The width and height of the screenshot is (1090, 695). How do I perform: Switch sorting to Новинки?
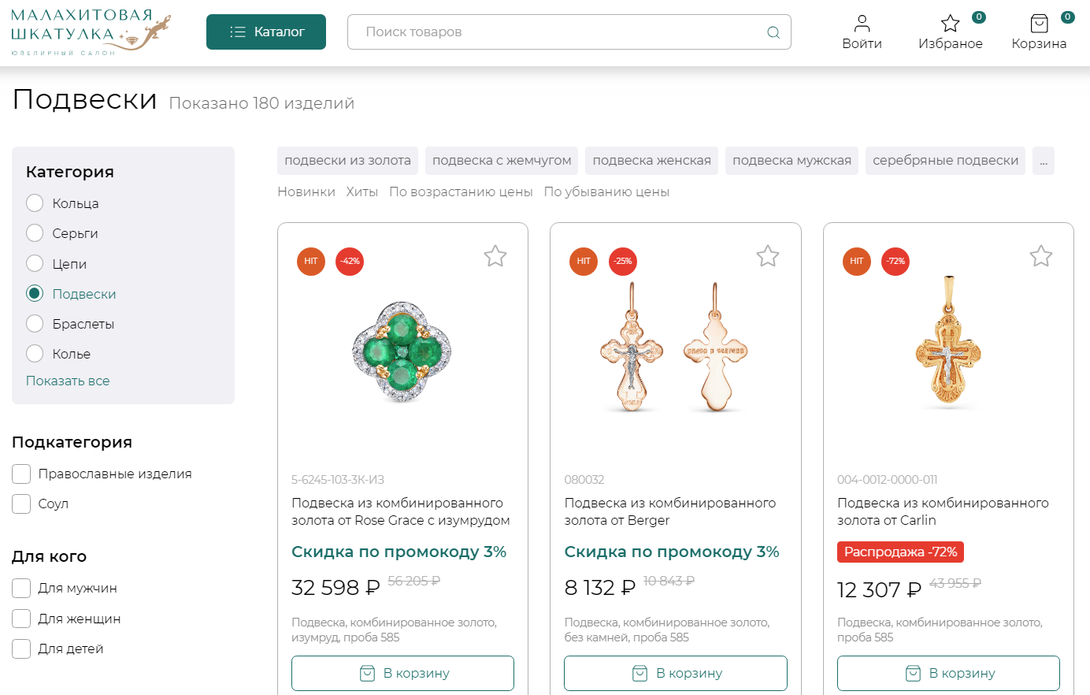point(306,192)
